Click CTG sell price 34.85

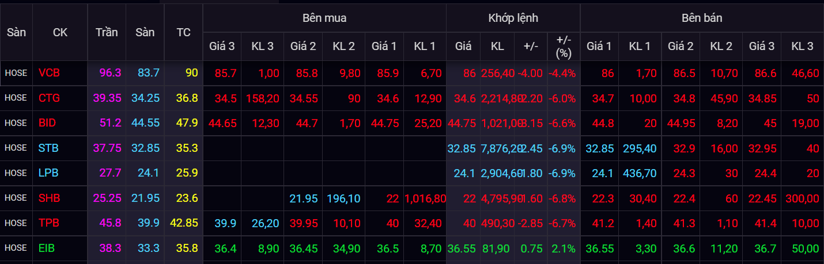pos(763,98)
